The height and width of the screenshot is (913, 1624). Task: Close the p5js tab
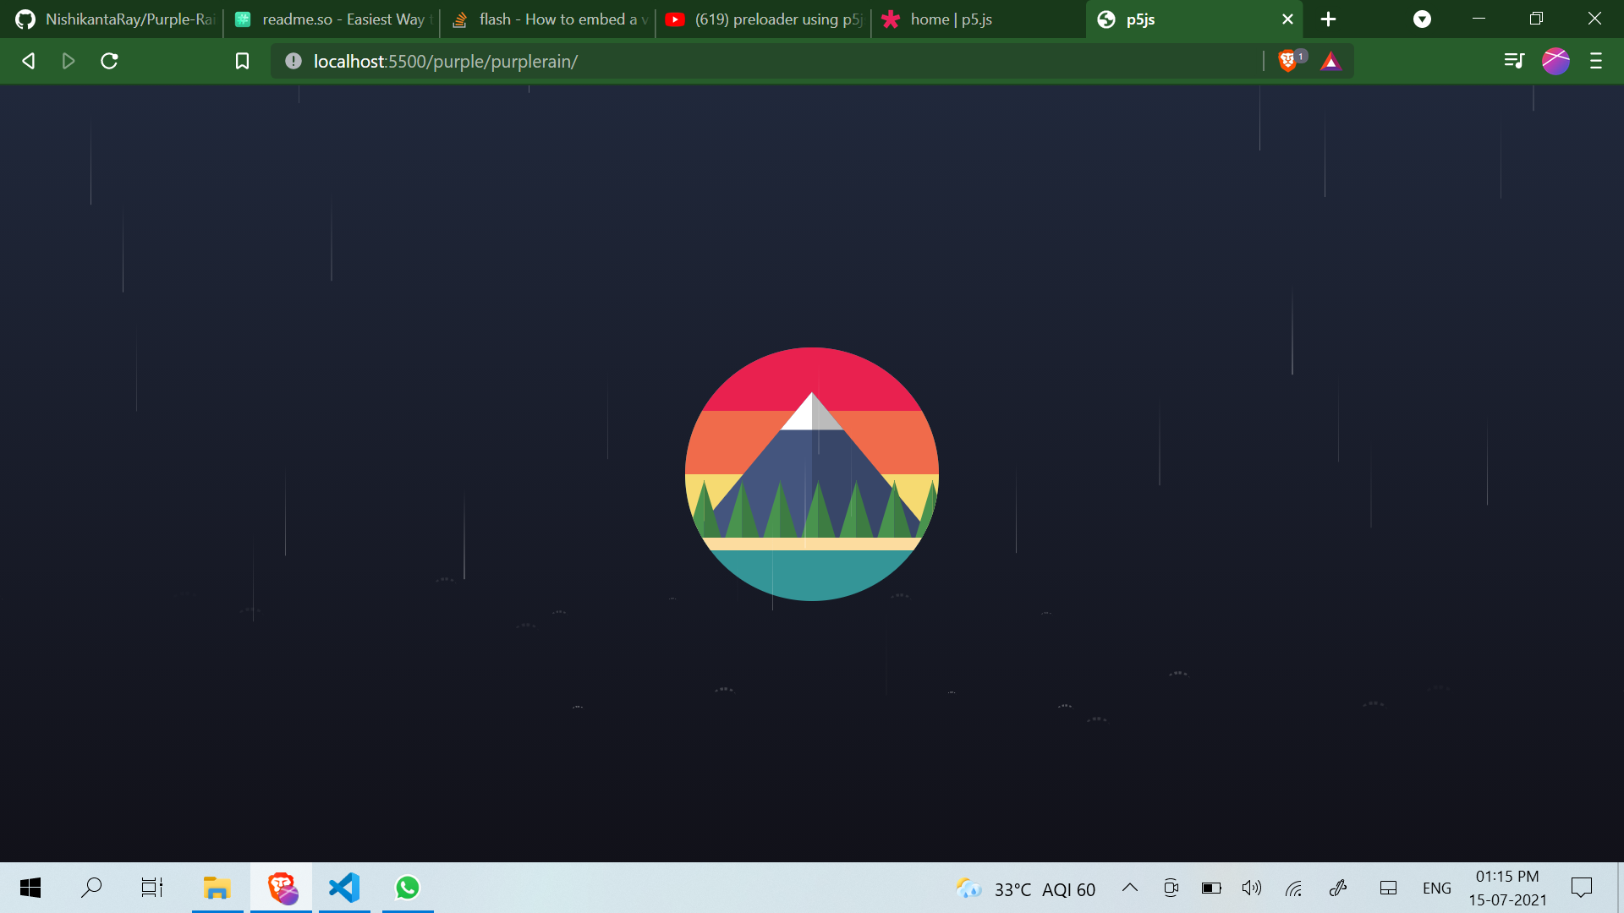[1287, 19]
